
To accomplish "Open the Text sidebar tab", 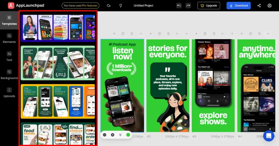I will 9,56.
